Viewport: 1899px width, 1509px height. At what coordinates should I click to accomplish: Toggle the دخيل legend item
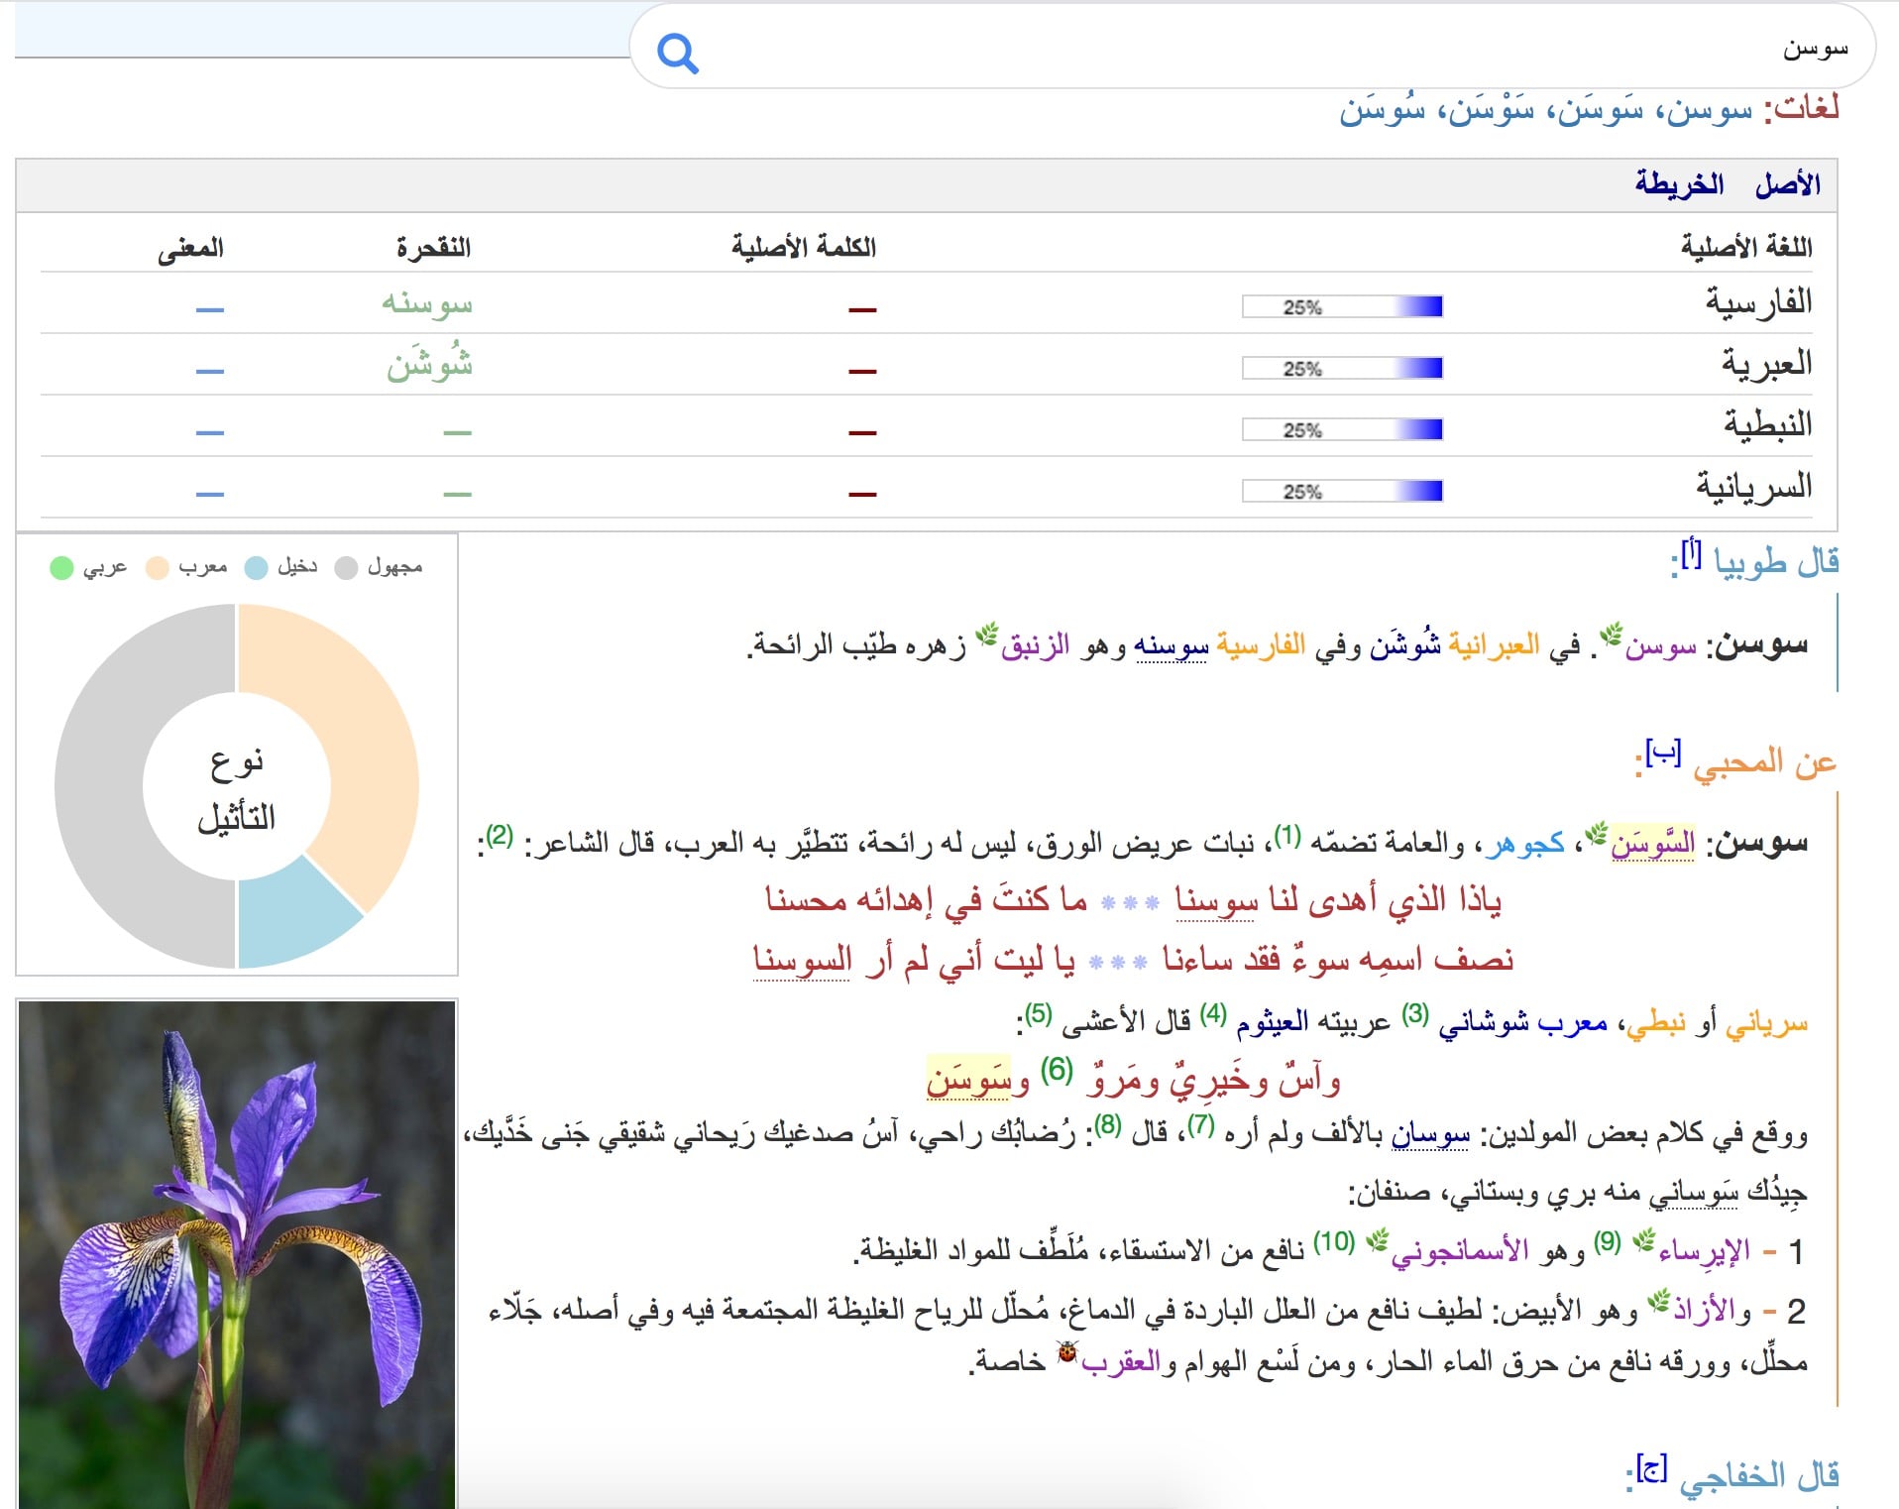pyautogui.click(x=281, y=567)
